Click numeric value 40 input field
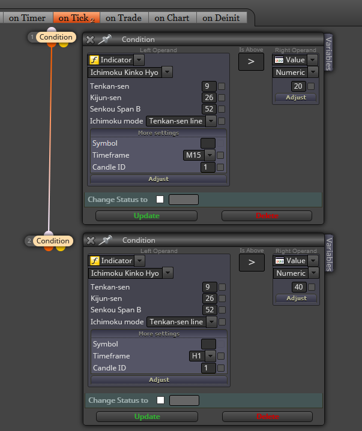This screenshot has width=362, height=431. (299, 287)
